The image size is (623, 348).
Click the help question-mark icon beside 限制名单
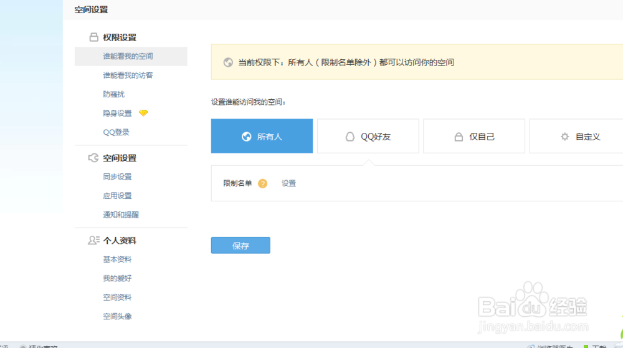click(263, 183)
